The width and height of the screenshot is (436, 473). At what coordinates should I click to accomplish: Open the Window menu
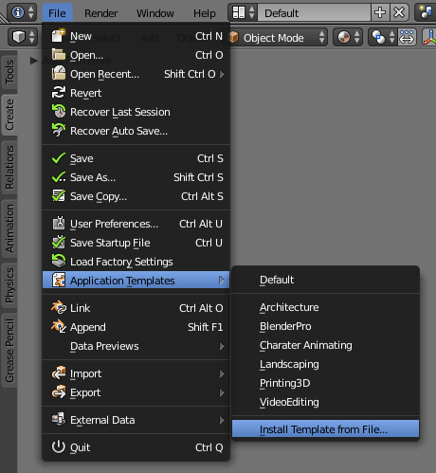point(155,13)
